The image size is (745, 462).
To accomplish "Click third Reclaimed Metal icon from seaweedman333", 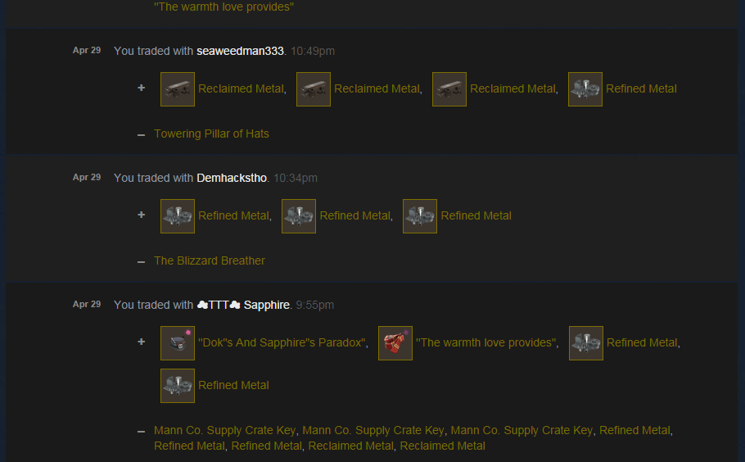I will pyautogui.click(x=449, y=89).
